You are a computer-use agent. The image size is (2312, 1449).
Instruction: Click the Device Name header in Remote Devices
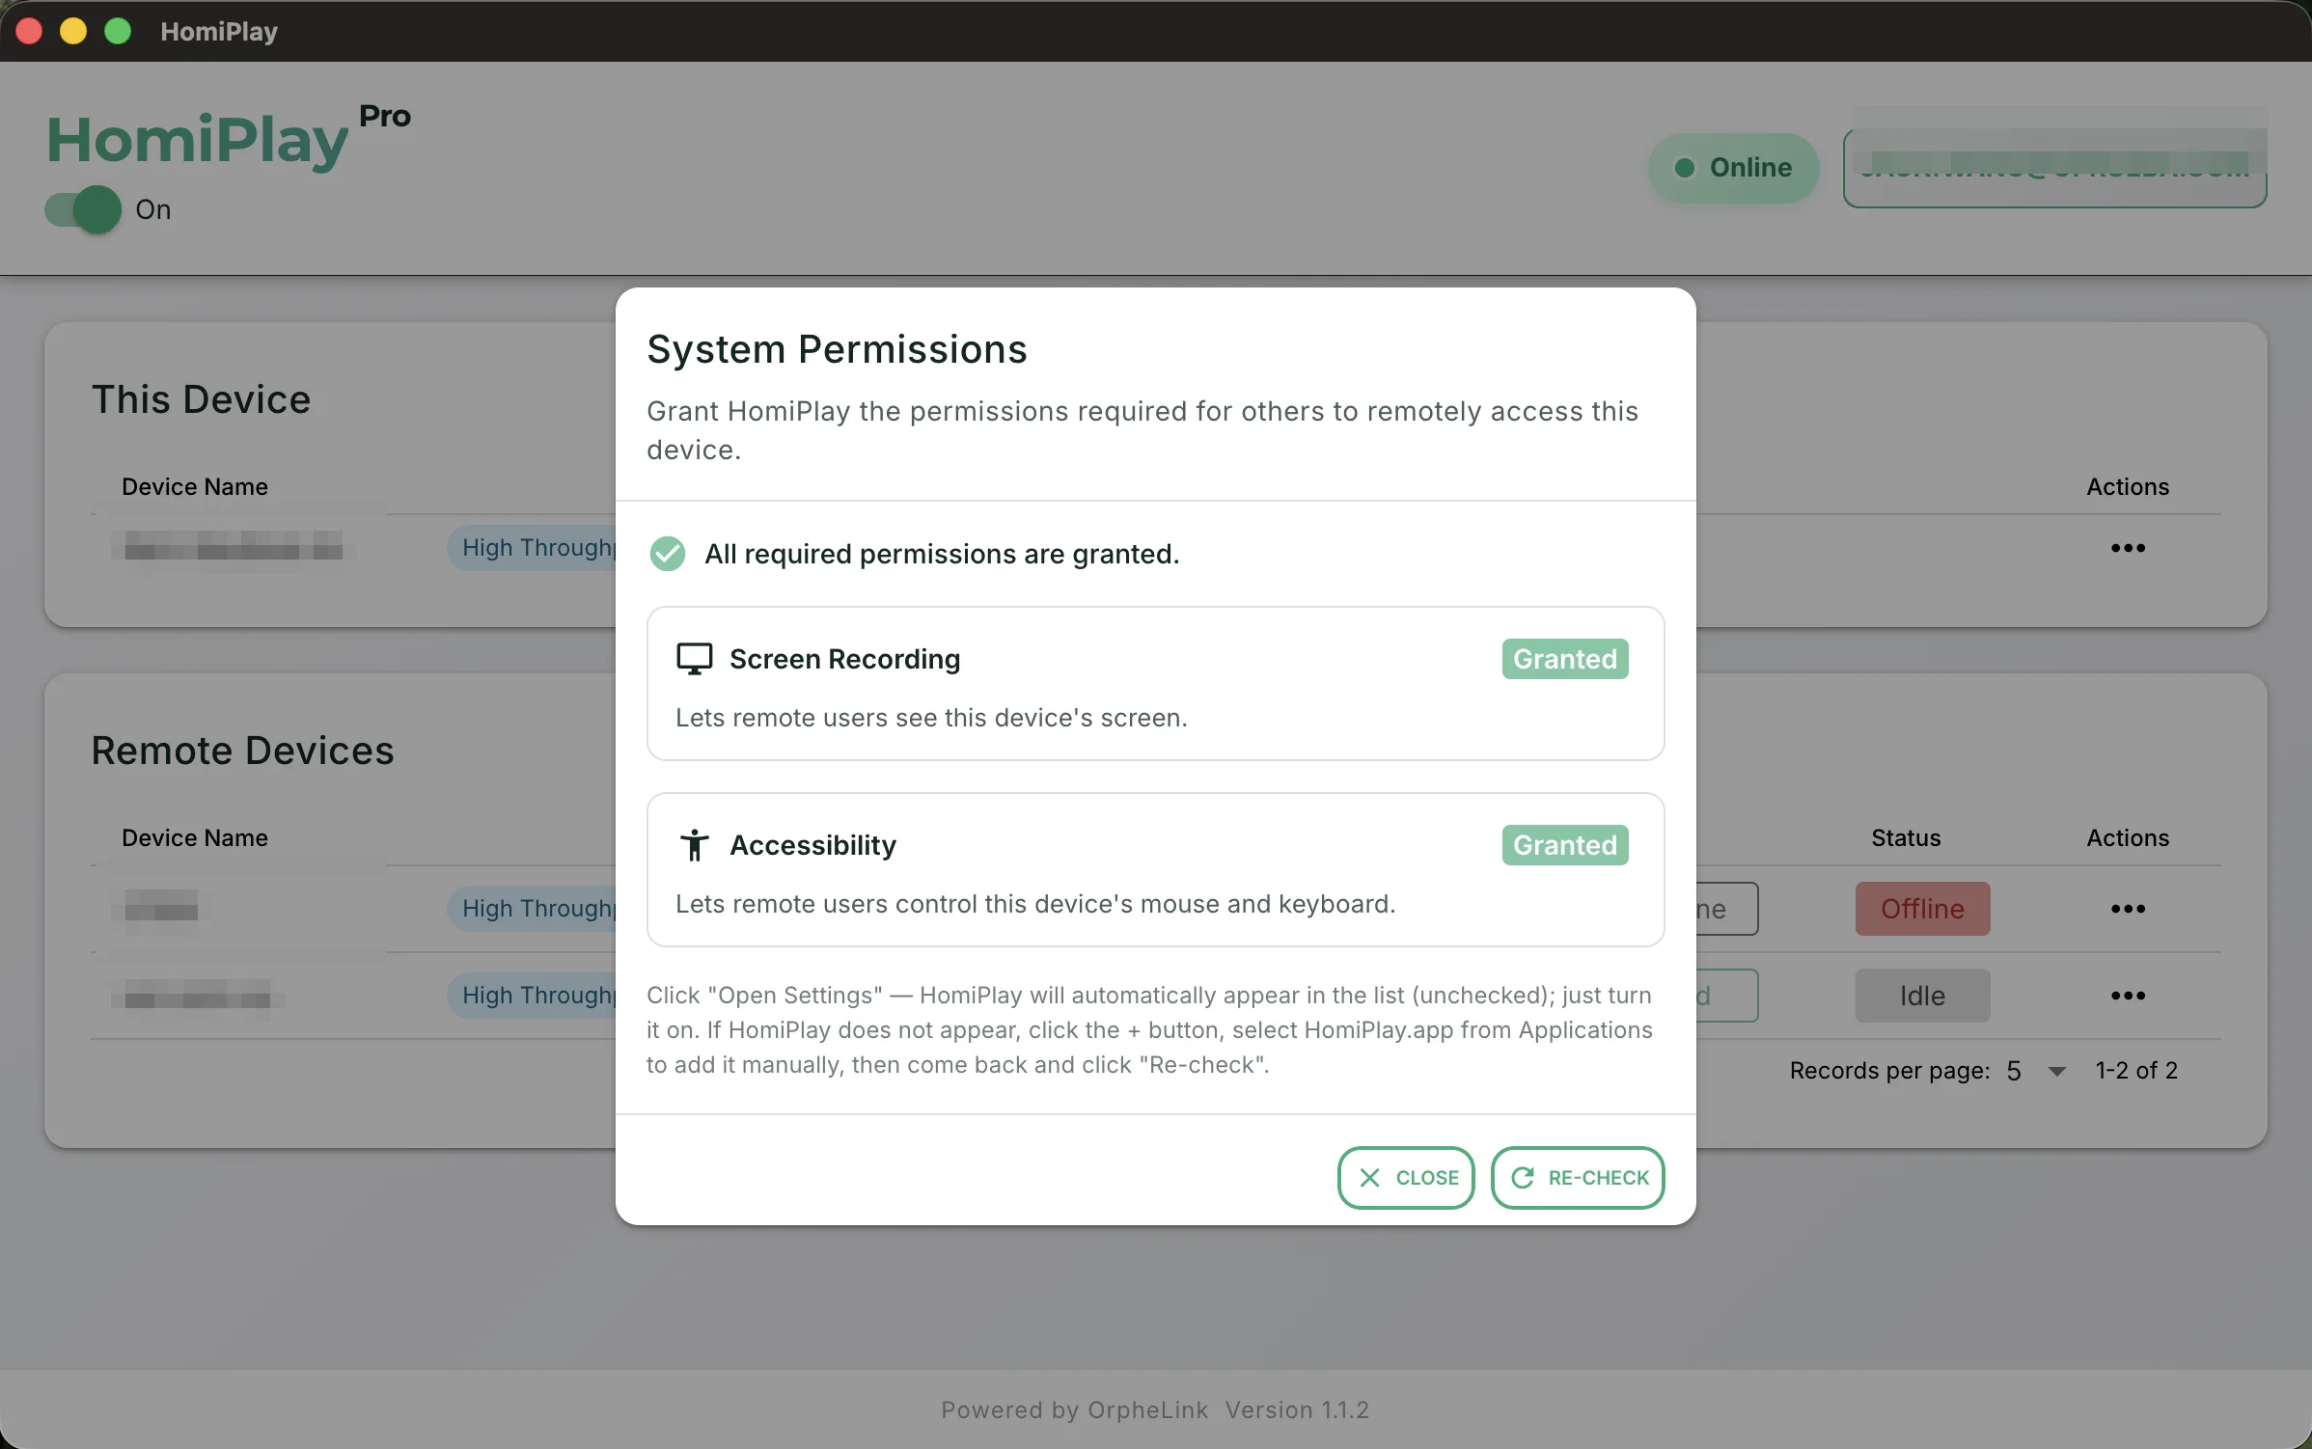[195, 837]
